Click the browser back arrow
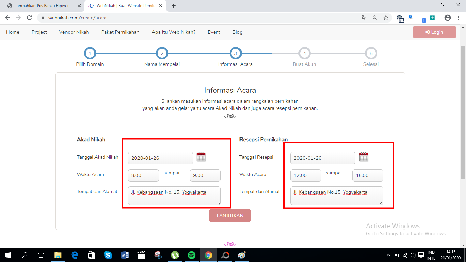 (x=7, y=18)
